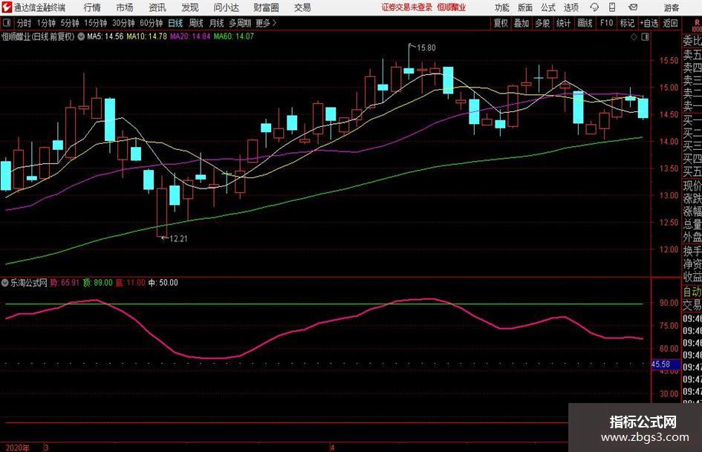The image size is (702, 452).
Task: Select the 15分钟 period
Action: point(96,23)
